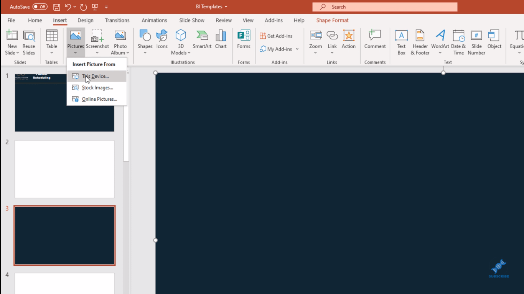This screenshot has width=524, height=294.
Task: Open Reuse Slides
Action: [29, 42]
